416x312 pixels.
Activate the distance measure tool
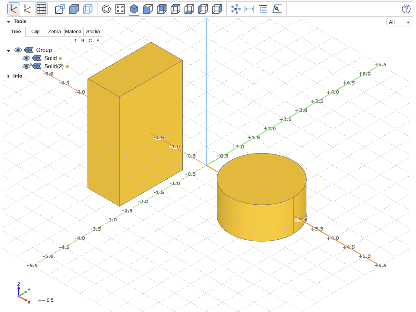pos(249,9)
